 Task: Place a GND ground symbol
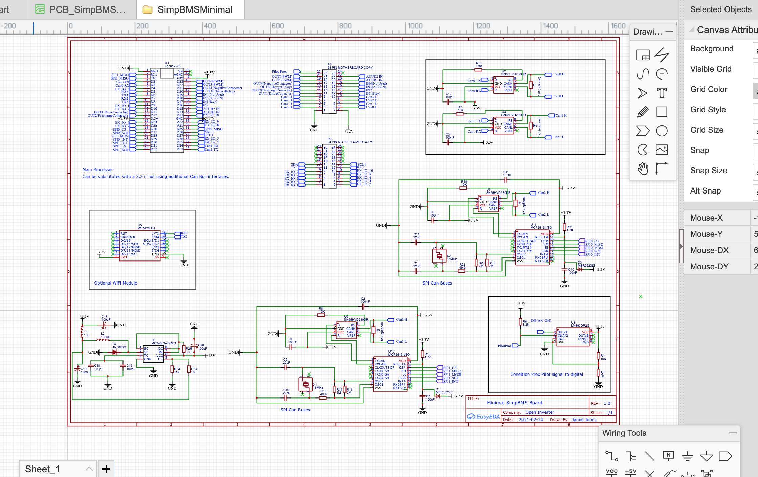(x=687, y=457)
